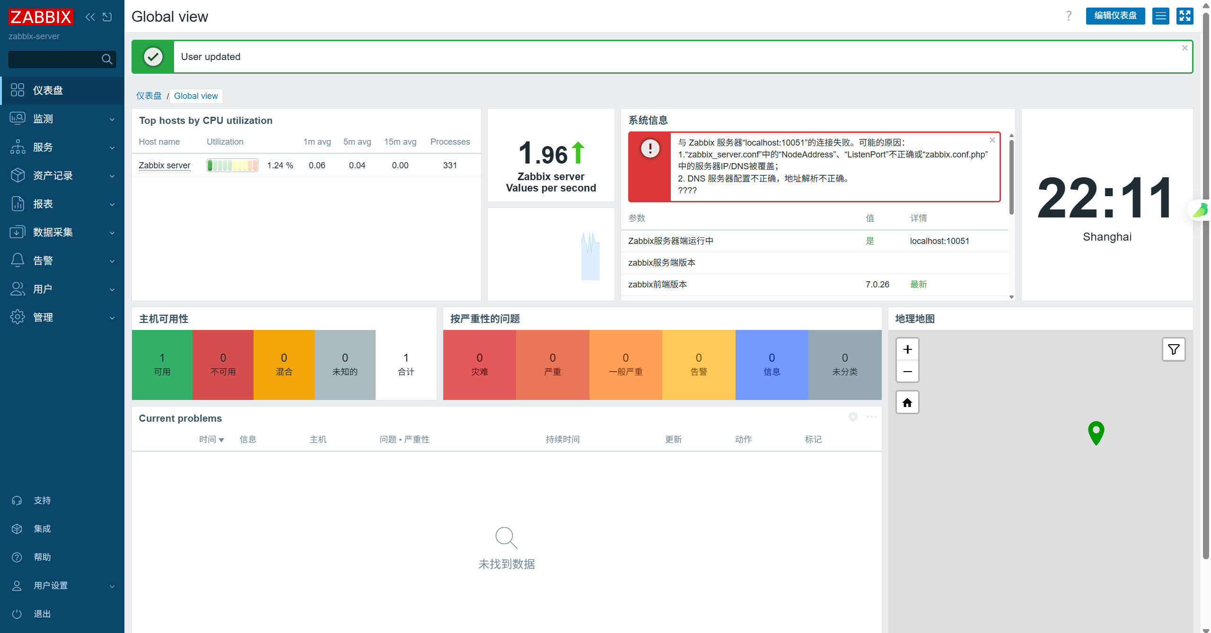Image resolution: width=1211 pixels, height=633 pixels.
Task: Click the 支持 support headset icon
Action: [17, 500]
